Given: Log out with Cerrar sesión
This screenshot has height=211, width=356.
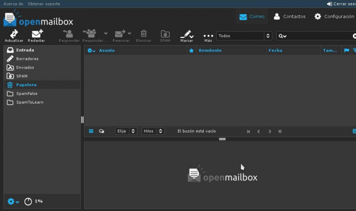Looking at the screenshot, I should click(341, 4).
